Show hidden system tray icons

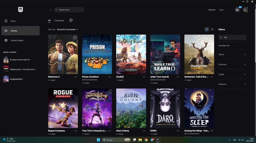coord(229,140)
